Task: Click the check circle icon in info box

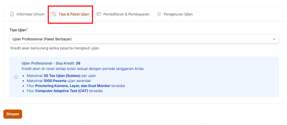Action: 16,77
